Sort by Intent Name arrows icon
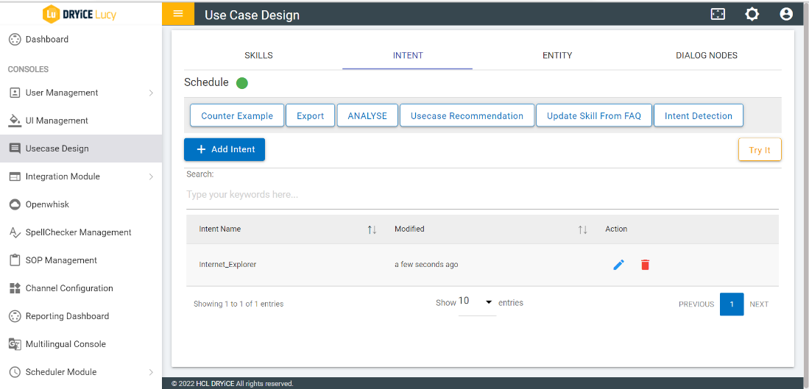809x389 pixels. tap(372, 229)
